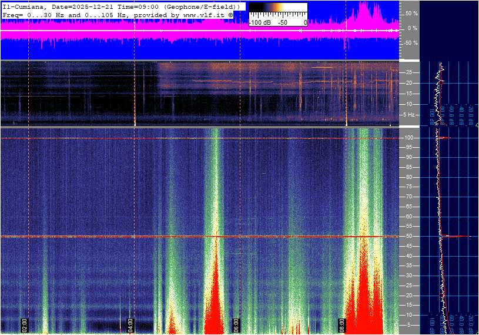Click the www.vlf.it link in header
Image resolution: width=479 pixels, height=335 pixels.
pos(199,14)
